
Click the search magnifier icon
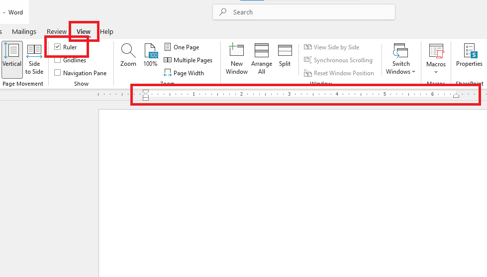(x=223, y=12)
